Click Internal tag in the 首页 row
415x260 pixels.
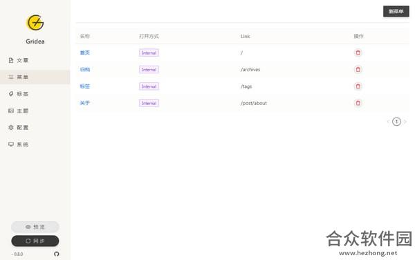click(x=149, y=53)
